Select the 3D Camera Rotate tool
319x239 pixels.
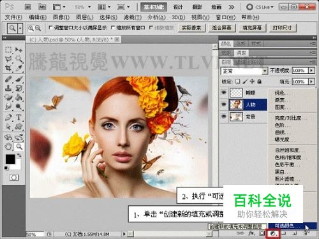tap(19, 138)
